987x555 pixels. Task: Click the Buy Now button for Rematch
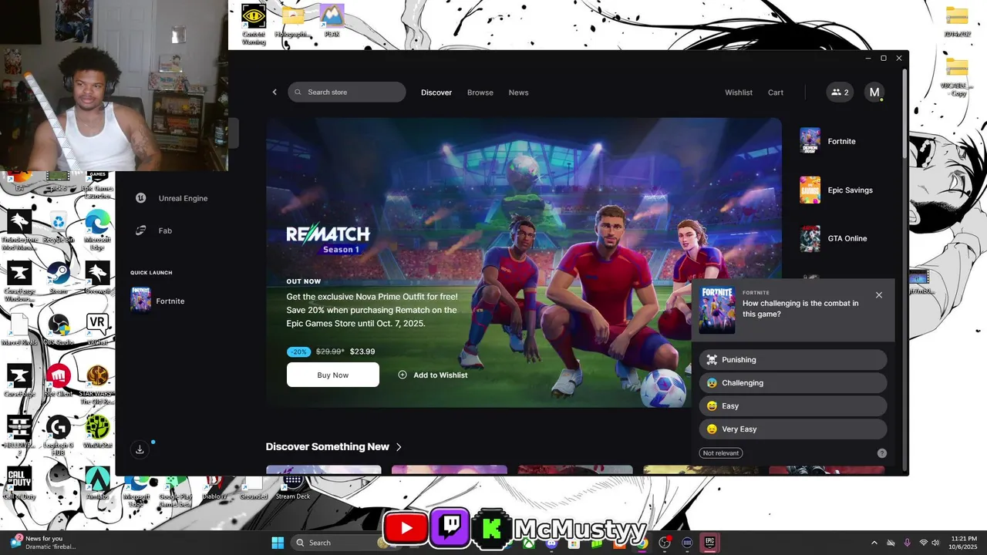[333, 375]
